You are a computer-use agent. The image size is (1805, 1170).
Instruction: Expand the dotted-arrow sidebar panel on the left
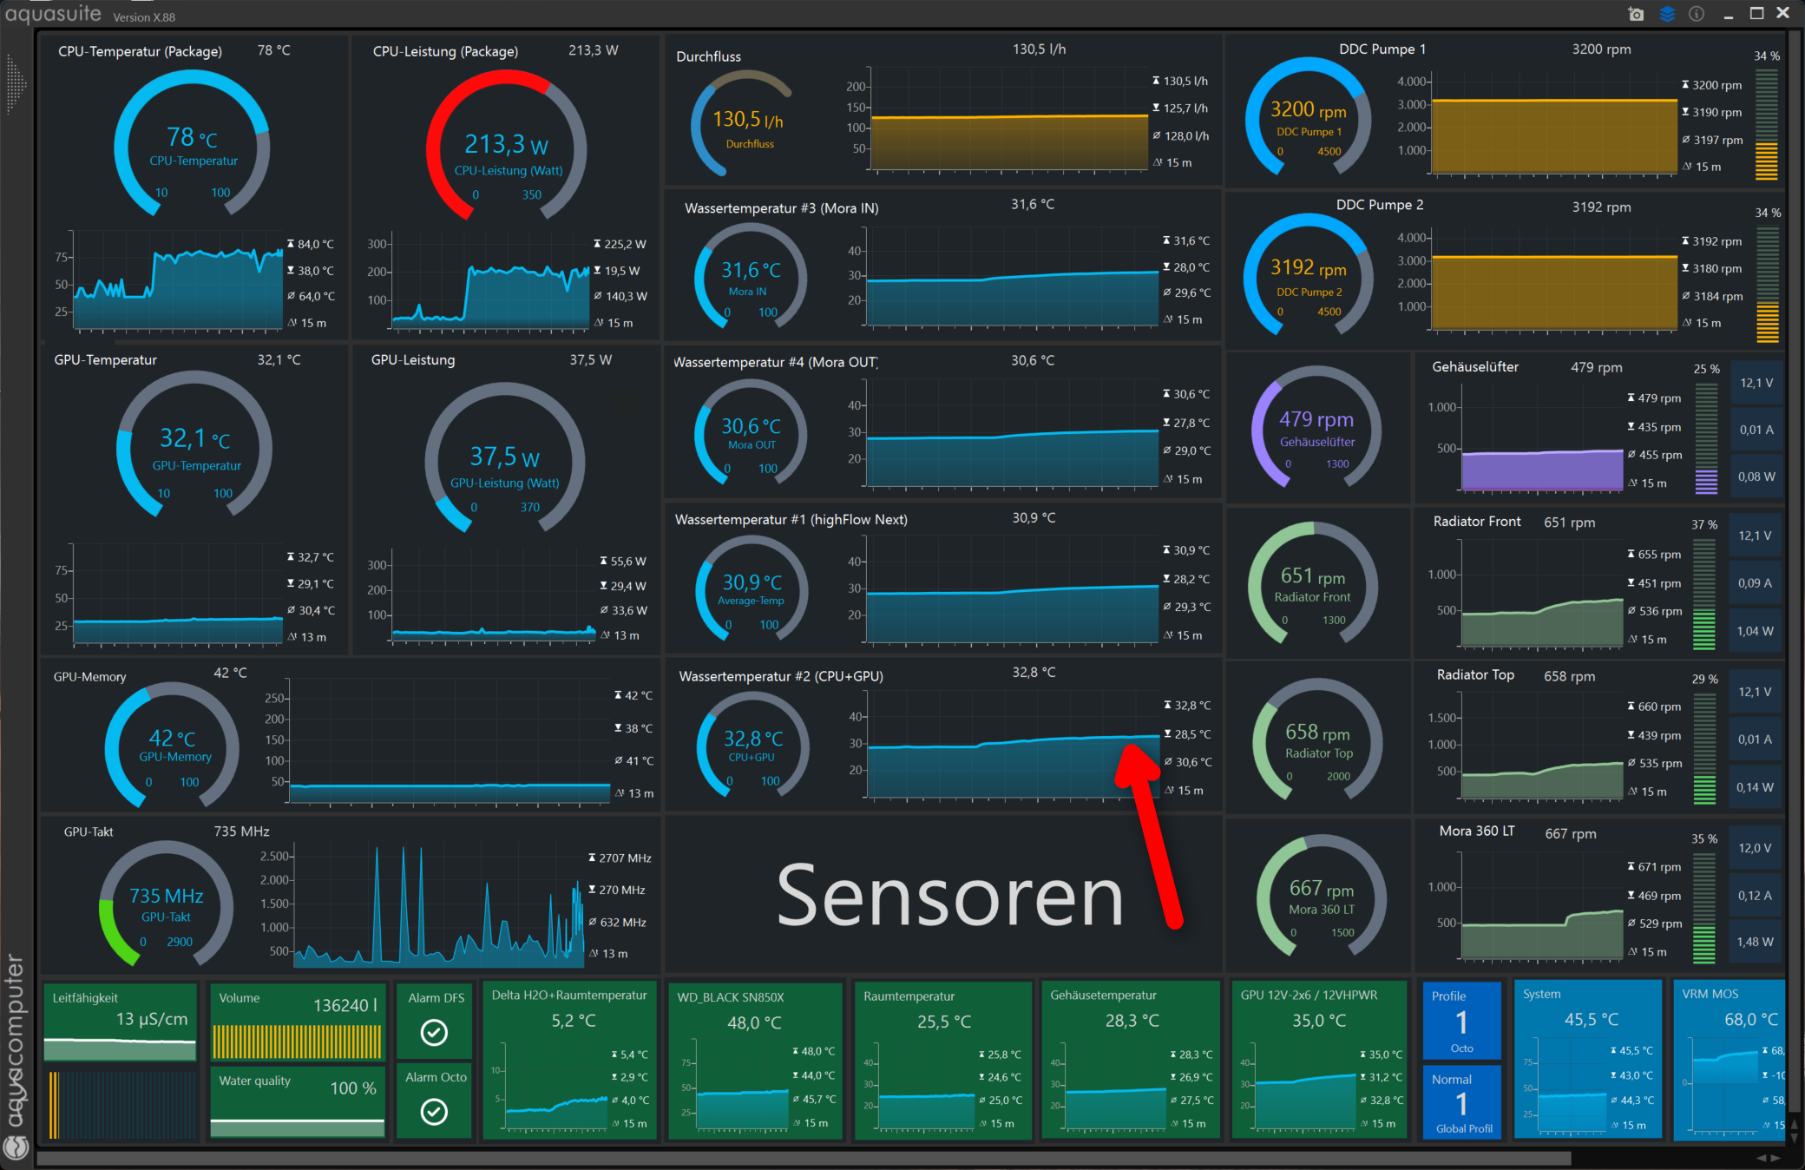[16, 84]
